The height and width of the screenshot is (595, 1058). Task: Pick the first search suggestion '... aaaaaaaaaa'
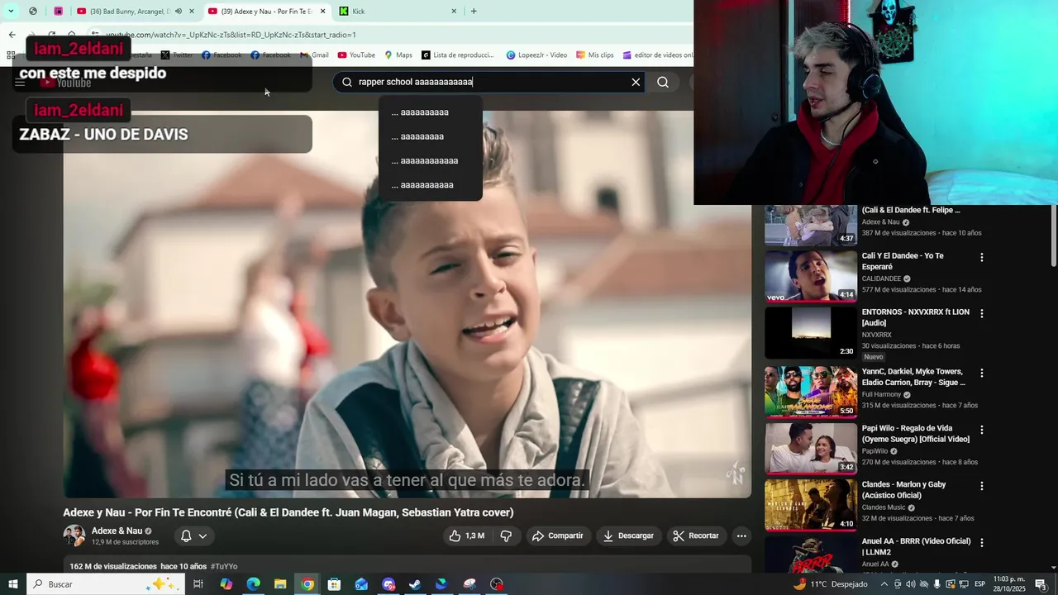(431, 112)
